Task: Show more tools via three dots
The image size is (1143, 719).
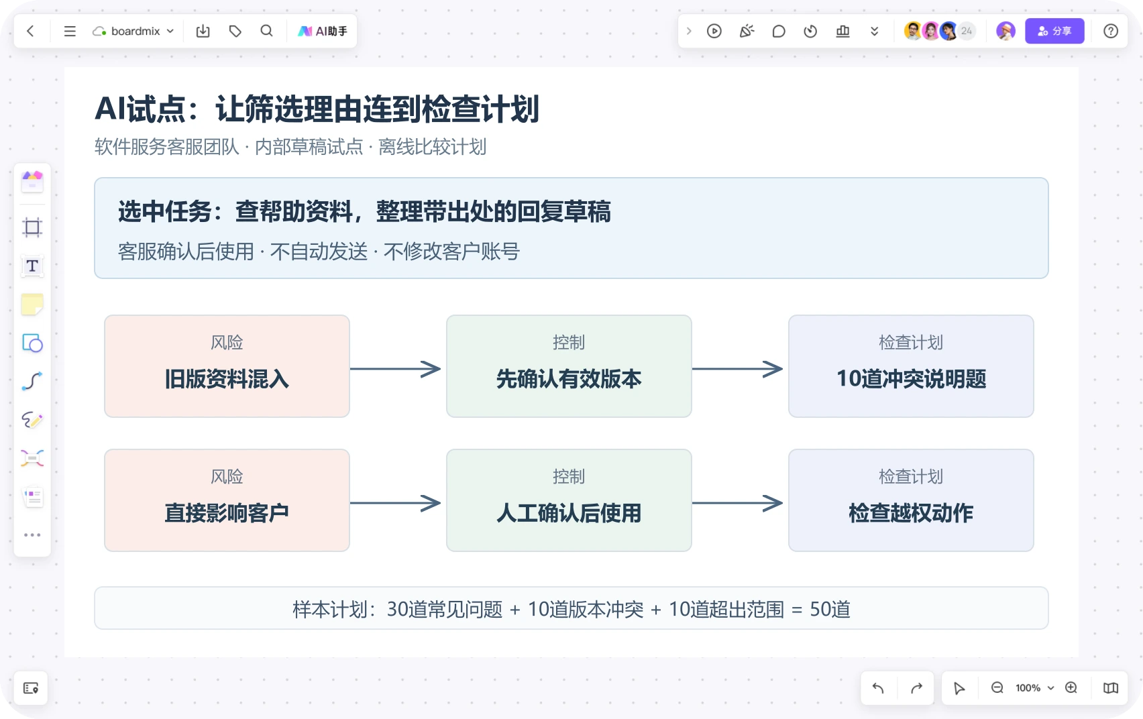Action: [32, 535]
